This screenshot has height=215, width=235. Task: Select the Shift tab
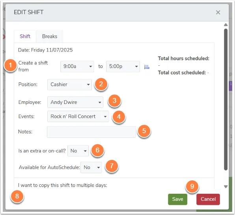coord(25,36)
